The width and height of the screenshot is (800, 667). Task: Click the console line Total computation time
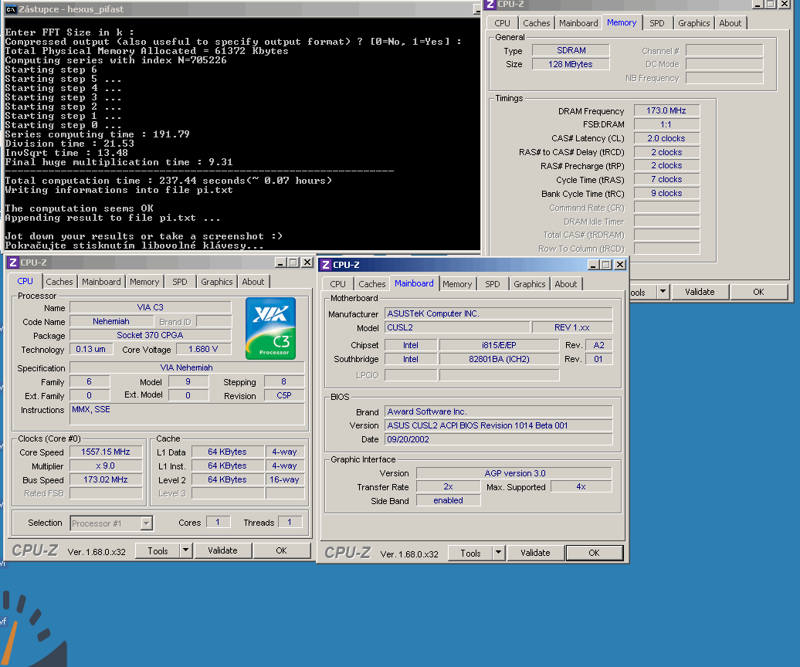coord(168,181)
